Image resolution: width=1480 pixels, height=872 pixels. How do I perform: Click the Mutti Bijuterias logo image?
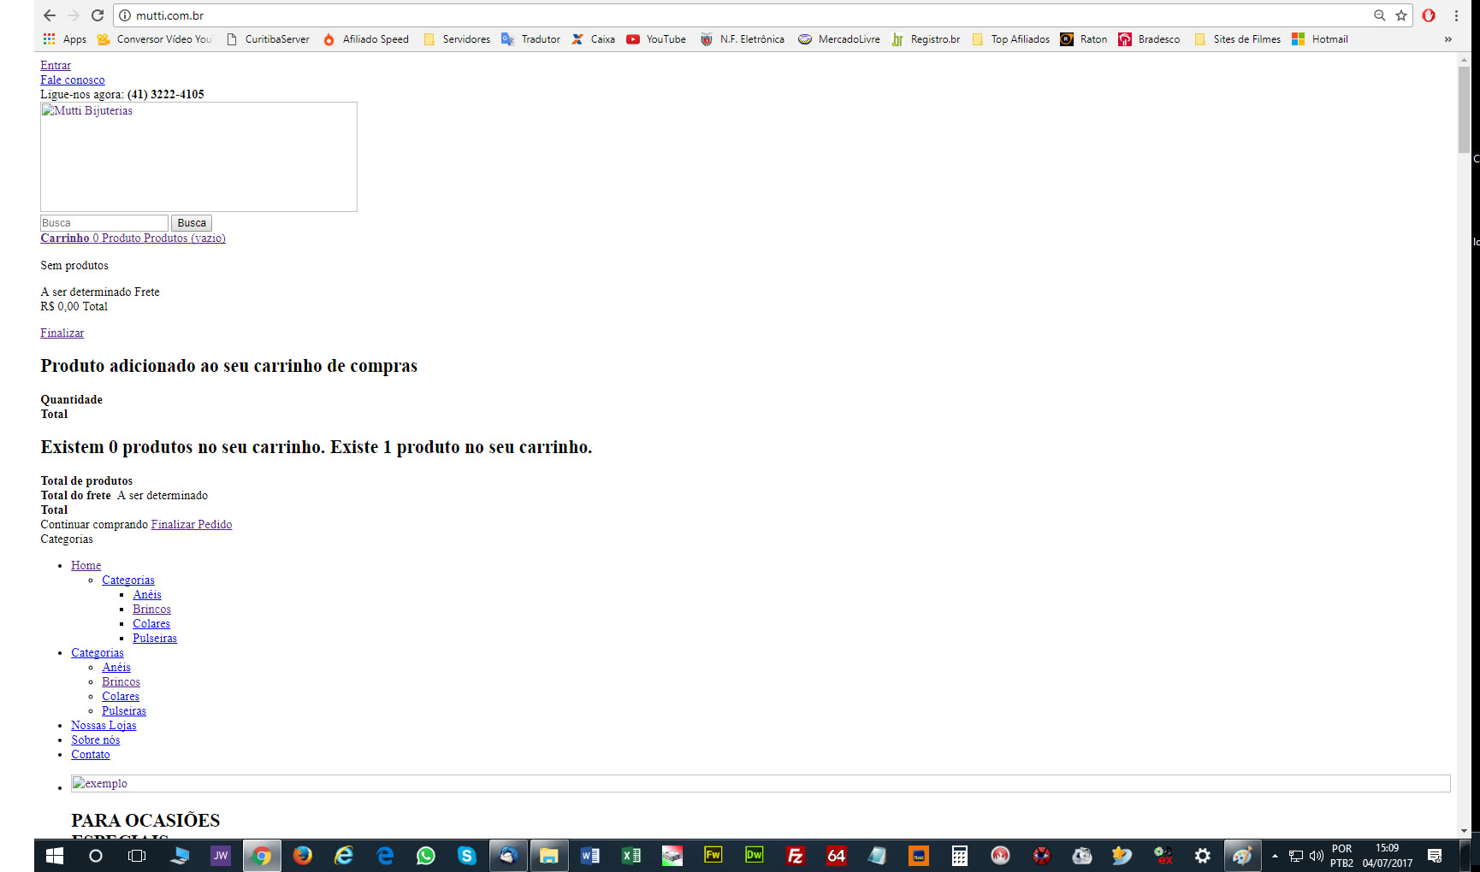click(198, 157)
